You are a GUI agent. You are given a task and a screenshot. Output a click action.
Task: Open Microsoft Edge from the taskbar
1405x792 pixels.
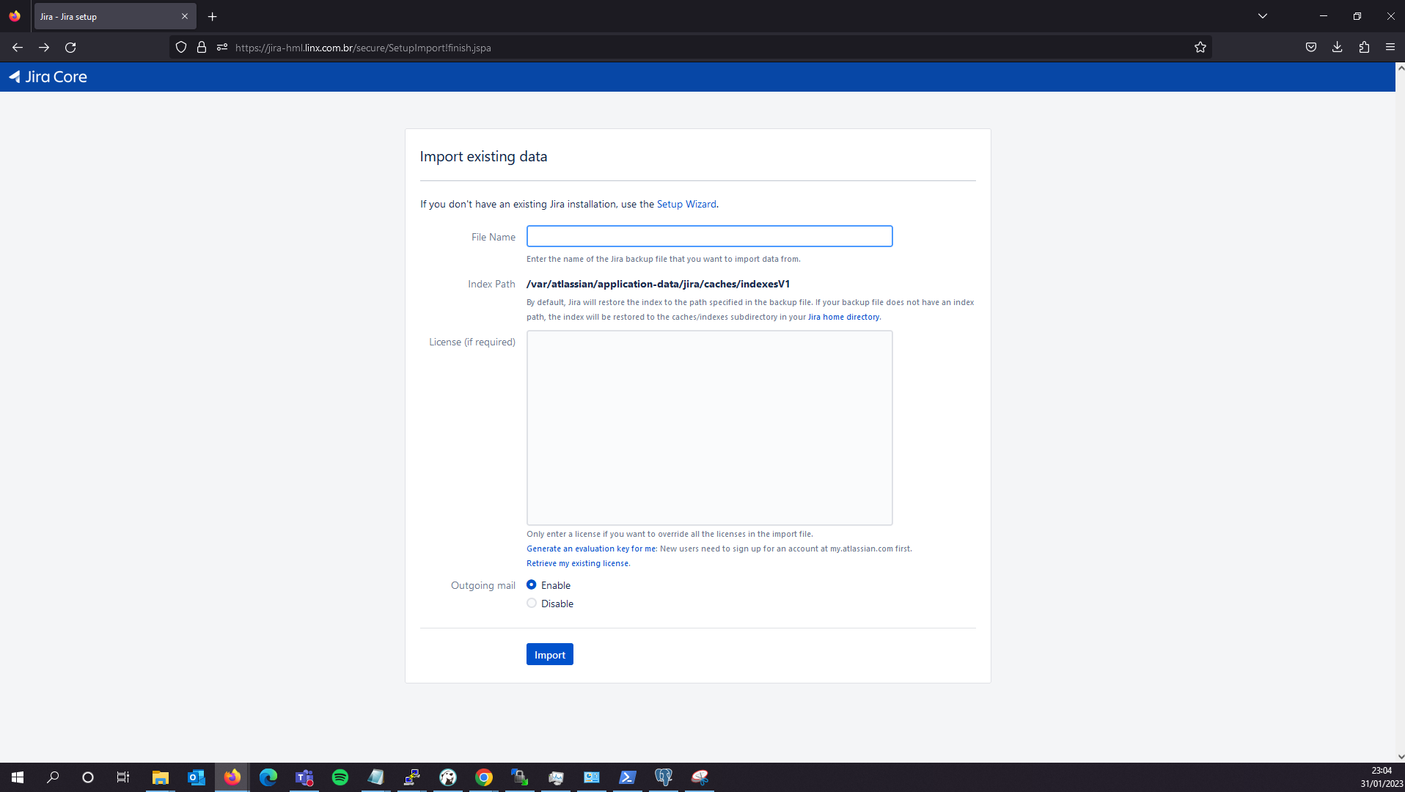268,777
